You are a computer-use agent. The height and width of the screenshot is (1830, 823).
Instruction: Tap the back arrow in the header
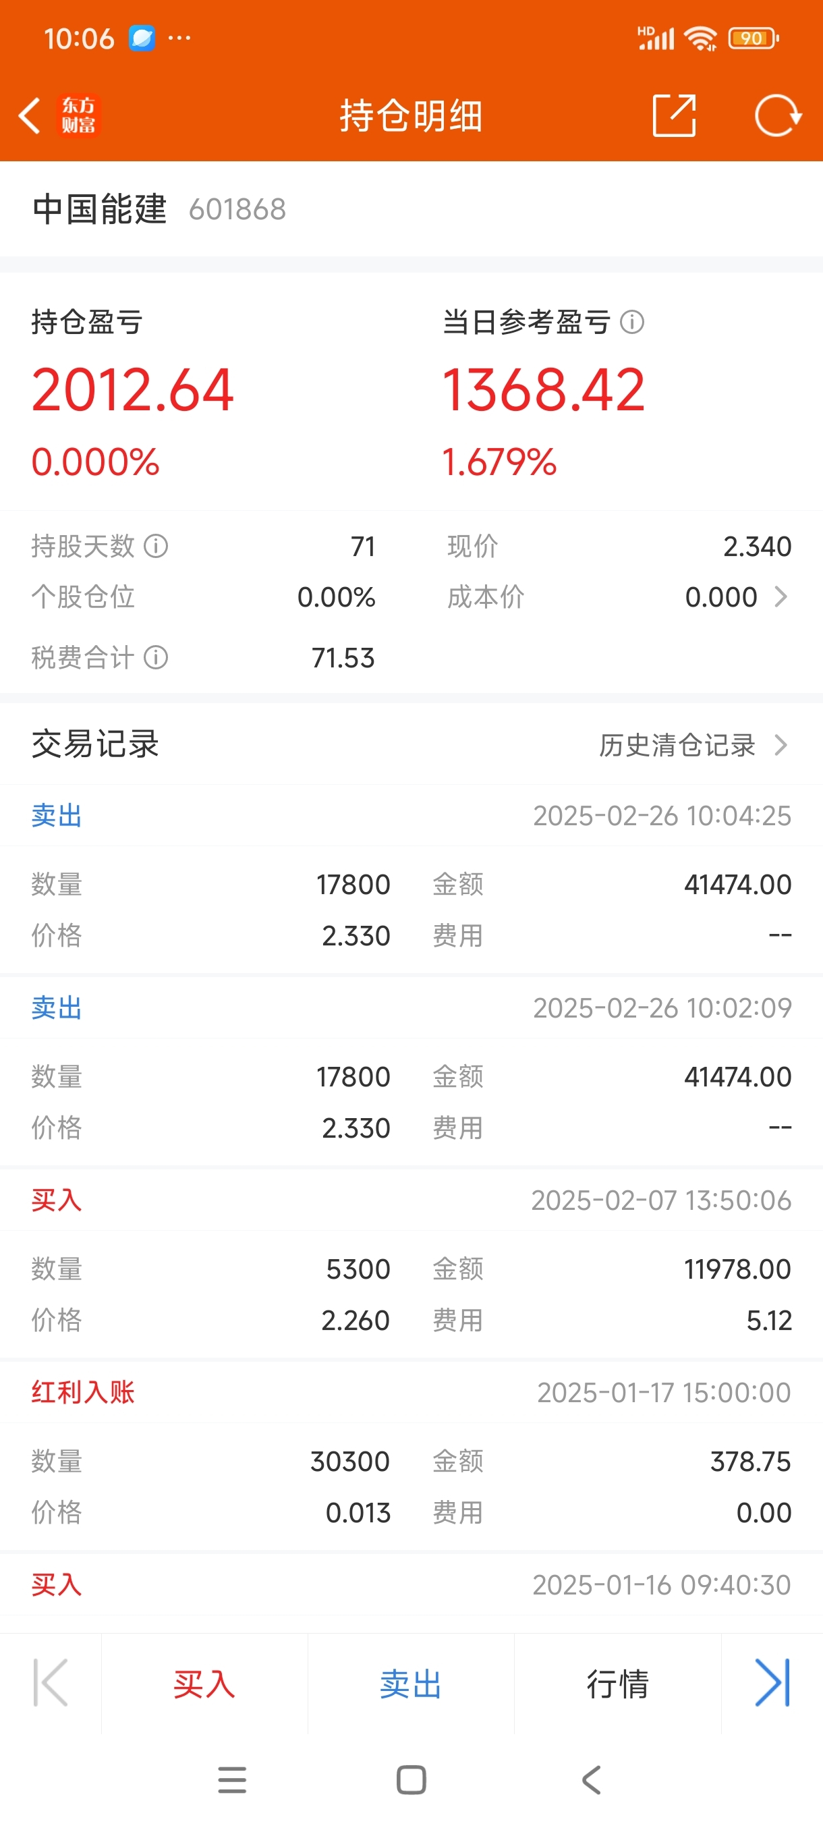click(30, 116)
